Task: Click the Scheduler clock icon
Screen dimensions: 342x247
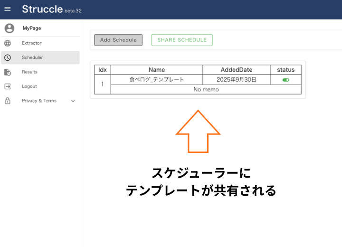Action: click(x=8, y=57)
